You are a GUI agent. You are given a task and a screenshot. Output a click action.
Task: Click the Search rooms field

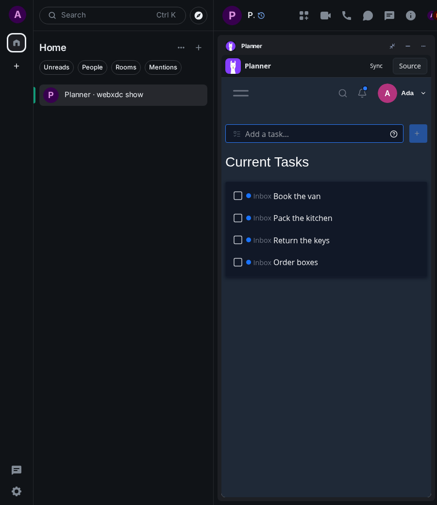pyautogui.click(x=112, y=16)
